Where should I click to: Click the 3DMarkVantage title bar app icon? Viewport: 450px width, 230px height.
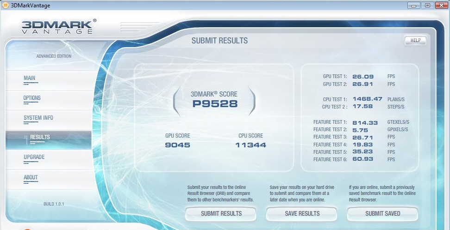point(6,5)
